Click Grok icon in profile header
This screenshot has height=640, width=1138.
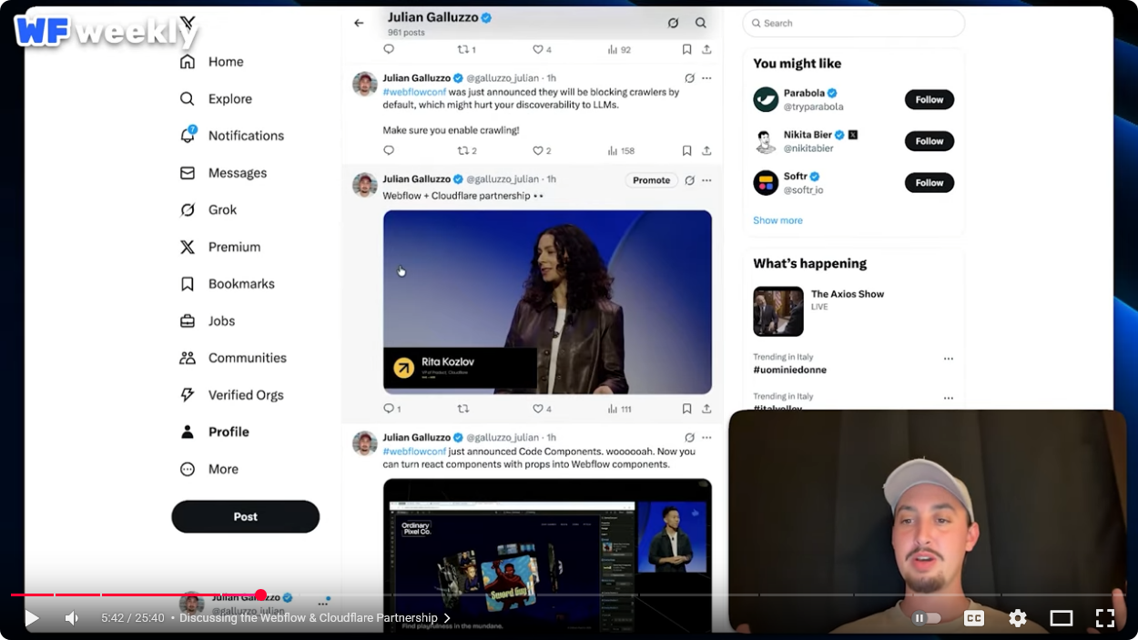pyautogui.click(x=673, y=23)
